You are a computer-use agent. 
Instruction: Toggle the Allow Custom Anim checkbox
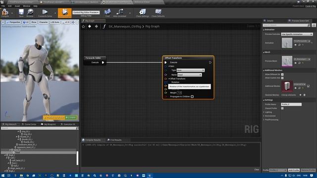282,78
